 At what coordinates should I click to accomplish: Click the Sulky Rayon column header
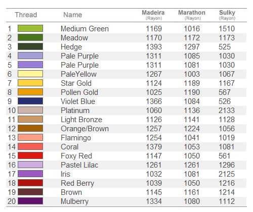click(x=227, y=15)
